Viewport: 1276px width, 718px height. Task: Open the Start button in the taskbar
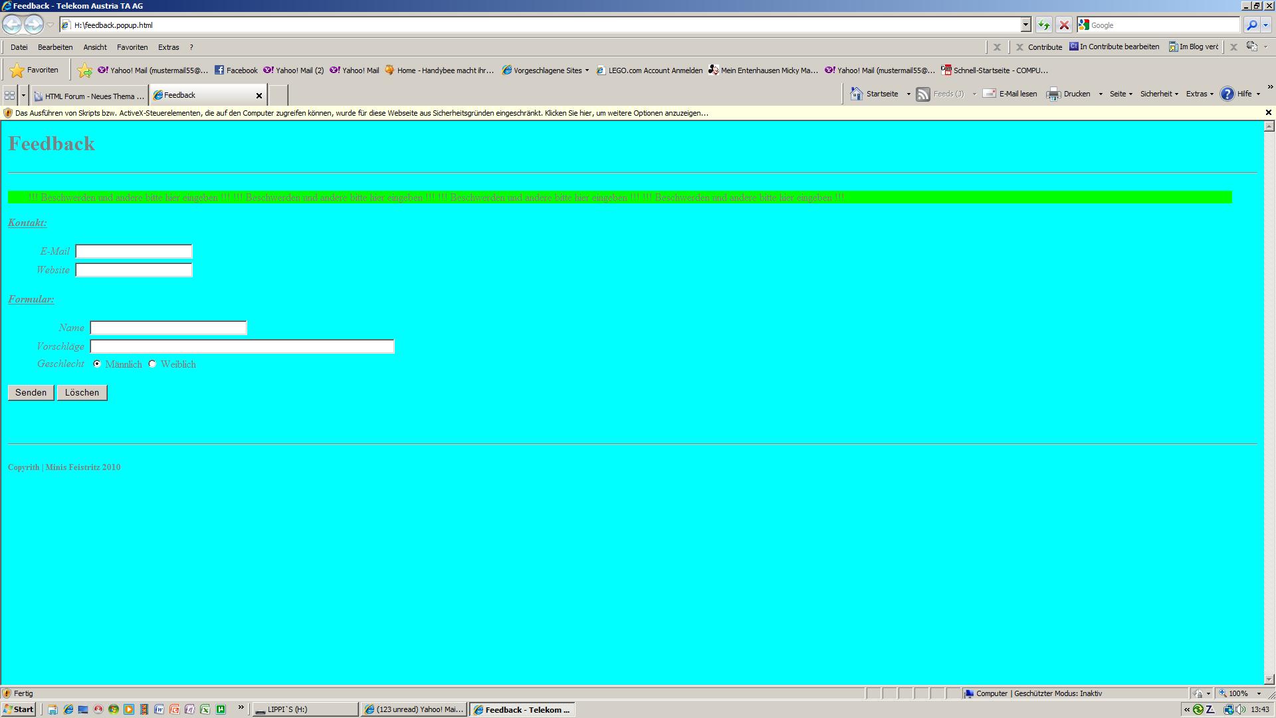click(x=19, y=709)
